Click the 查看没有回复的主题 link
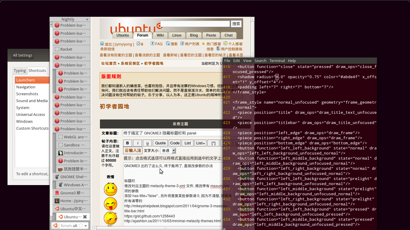This screenshot has height=230, width=410. point(116,55)
